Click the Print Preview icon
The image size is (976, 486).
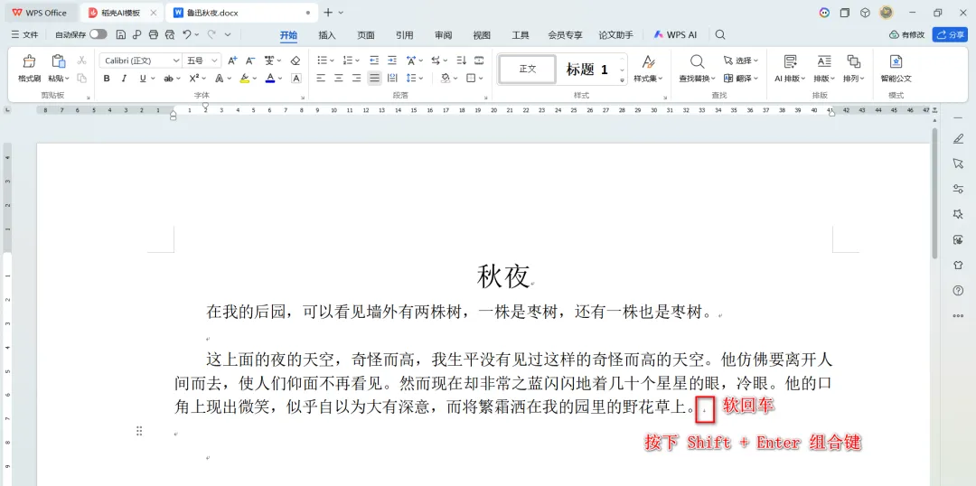click(x=169, y=35)
